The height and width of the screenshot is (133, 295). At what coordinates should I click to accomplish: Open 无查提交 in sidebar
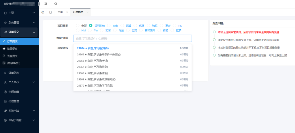(x=20, y=56)
